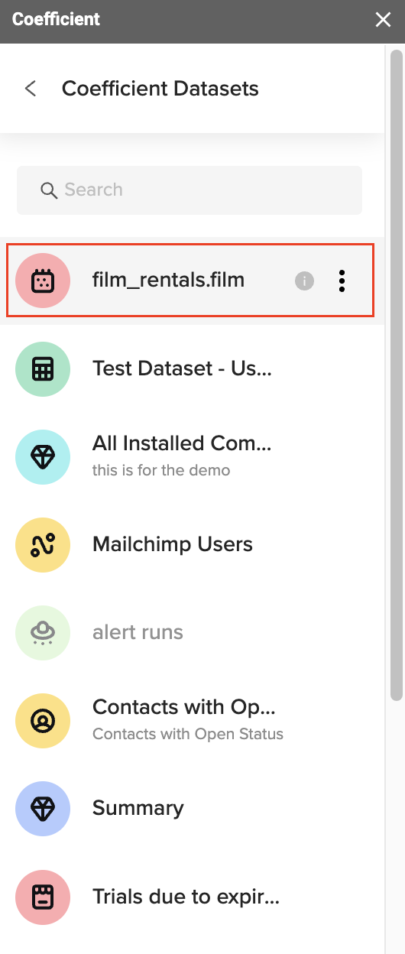
Task: Open the film_rentals.film info icon
Action: [304, 281]
